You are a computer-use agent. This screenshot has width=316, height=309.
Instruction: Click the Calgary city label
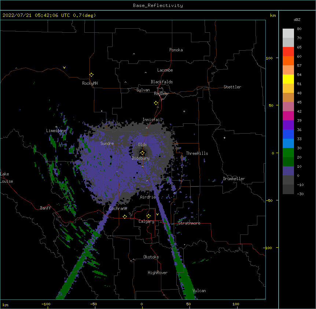tap(146, 221)
